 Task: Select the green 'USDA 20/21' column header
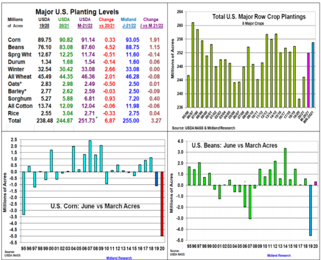click(64, 23)
